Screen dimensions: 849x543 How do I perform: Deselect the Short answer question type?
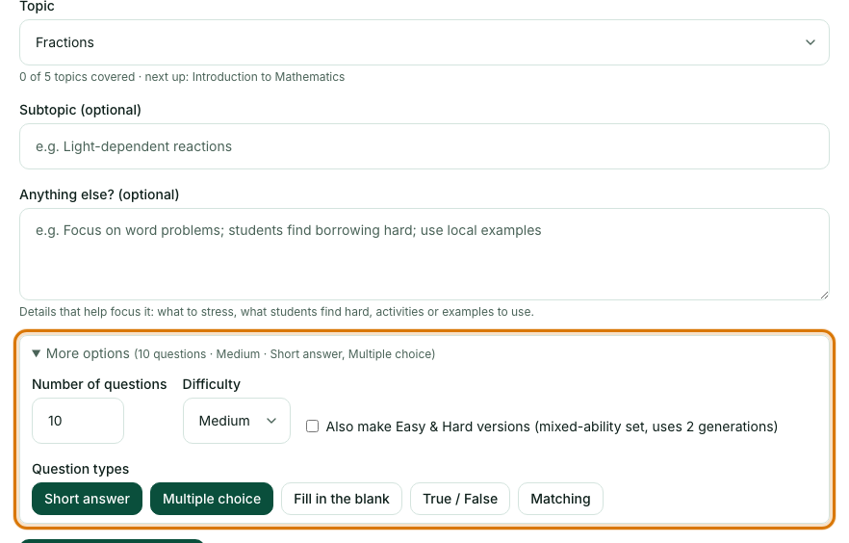coord(88,499)
